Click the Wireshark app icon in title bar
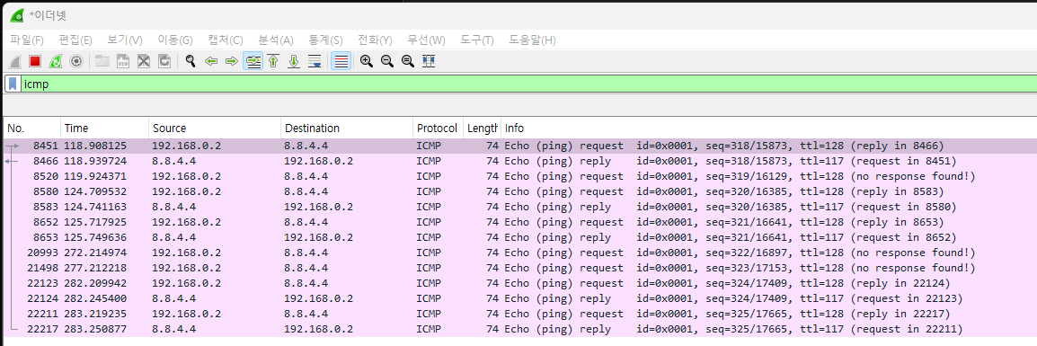 coord(16,16)
